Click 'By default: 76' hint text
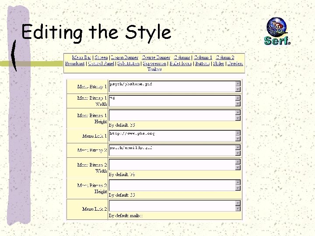 pos(122,174)
